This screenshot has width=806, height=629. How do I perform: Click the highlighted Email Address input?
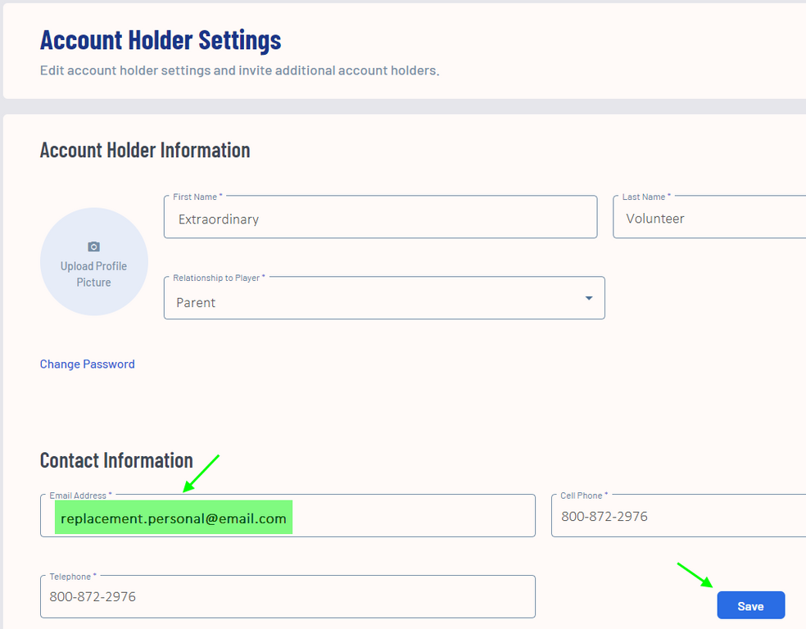click(287, 518)
